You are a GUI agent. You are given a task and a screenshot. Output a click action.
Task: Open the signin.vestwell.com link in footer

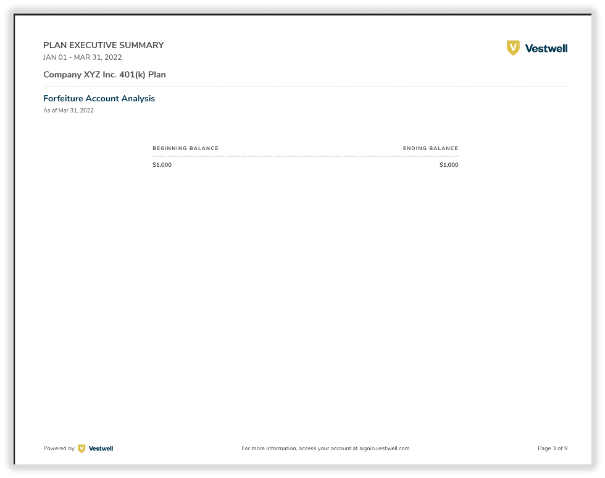pyautogui.click(x=384, y=448)
